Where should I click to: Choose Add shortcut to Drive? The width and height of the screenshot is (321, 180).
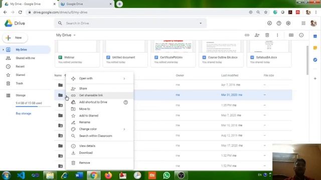coord(99,102)
